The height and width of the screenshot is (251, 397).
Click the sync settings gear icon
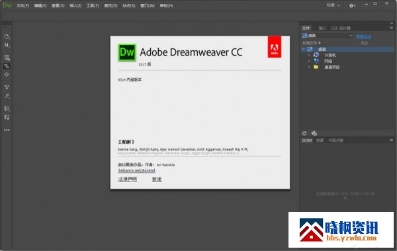pos(352,5)
